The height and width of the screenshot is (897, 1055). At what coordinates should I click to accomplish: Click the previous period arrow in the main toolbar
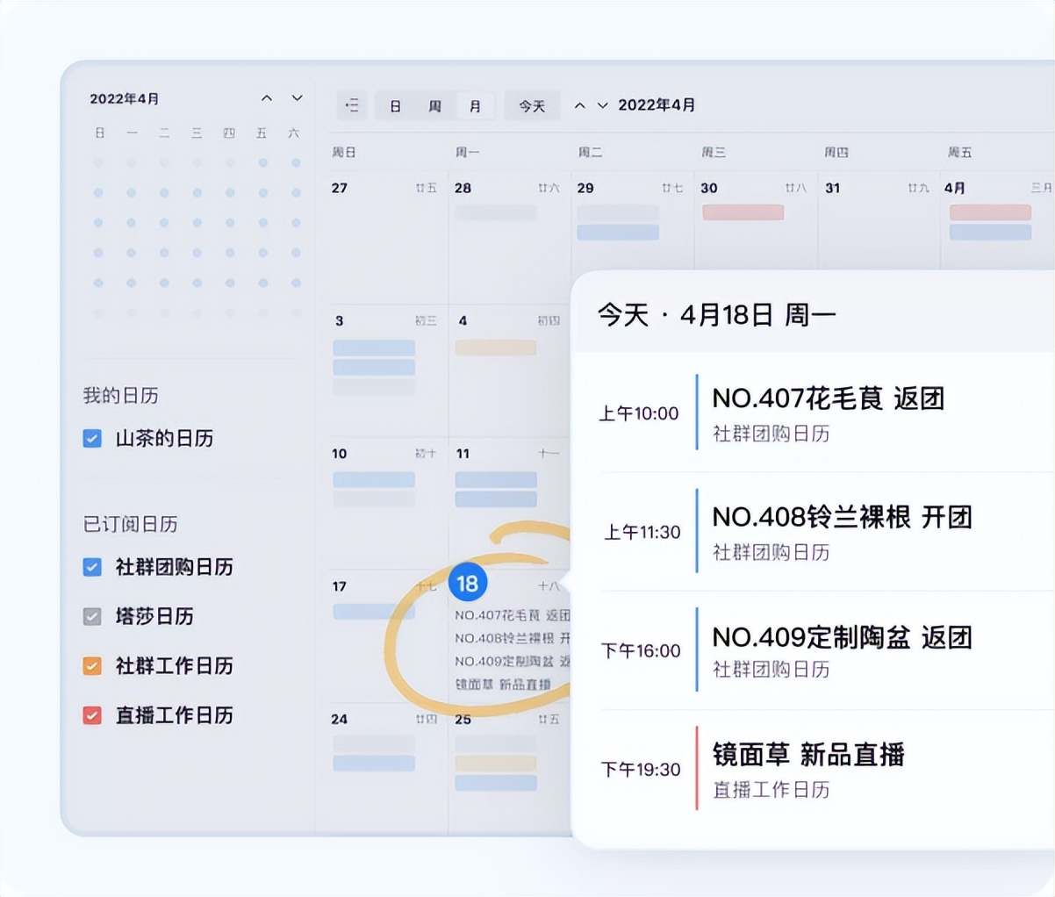click(579, 105)
